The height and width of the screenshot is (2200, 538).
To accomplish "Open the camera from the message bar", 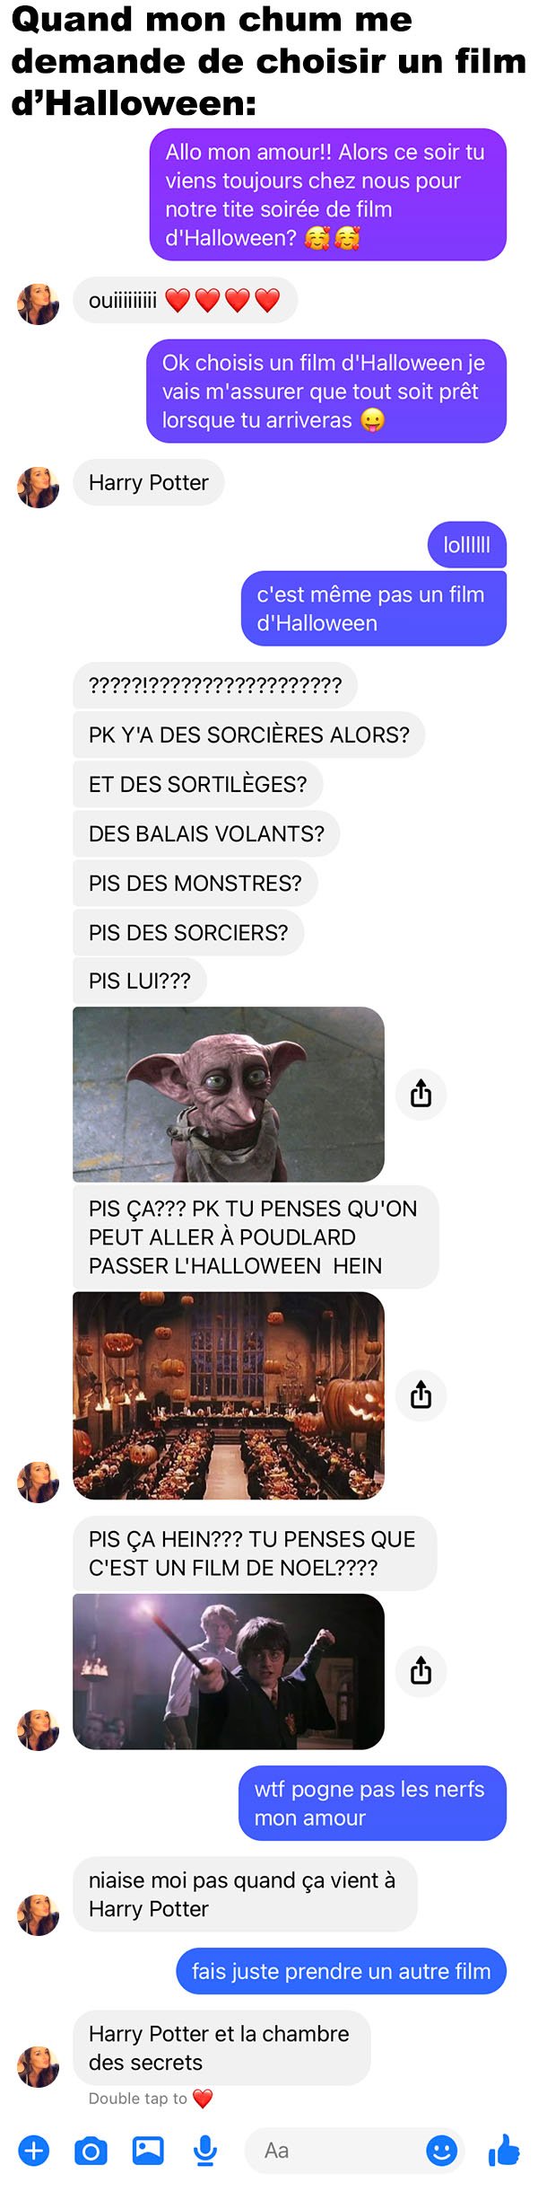I will click(x=91, y=2151).
